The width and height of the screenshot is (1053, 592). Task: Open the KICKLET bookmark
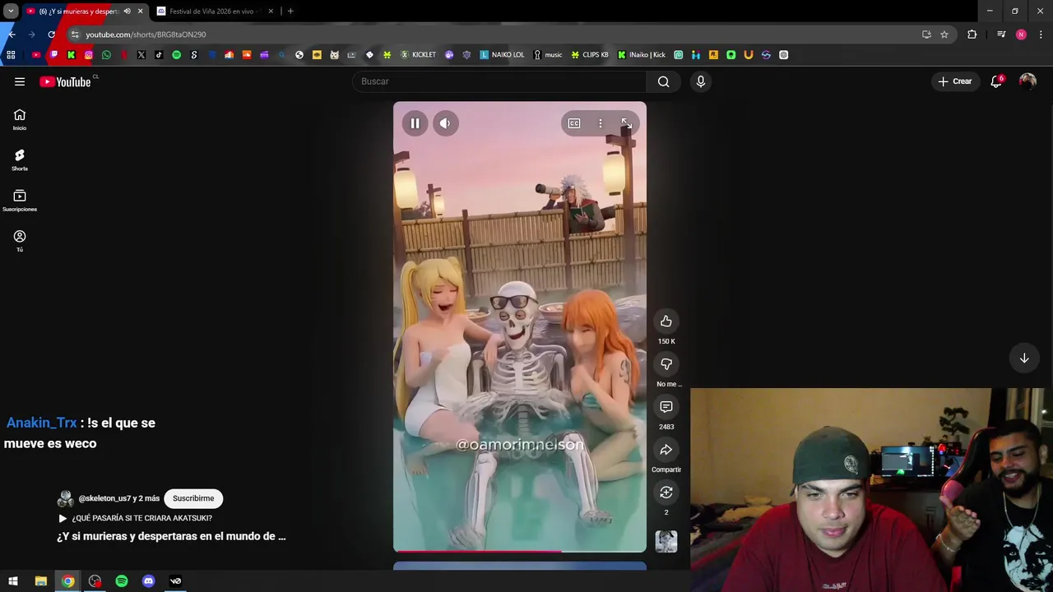[418, 55]
